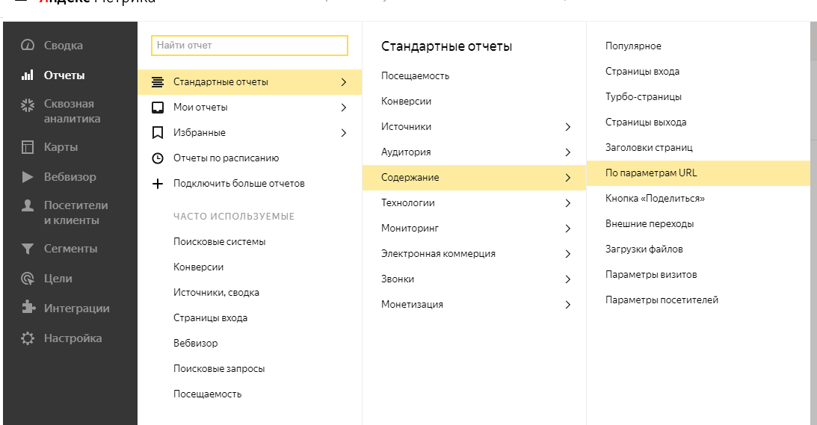This screenshot has width=817, height=425.
Task: Click the Сегменты funnel icon
Action: pyautogui.click(x=27, y=249)
